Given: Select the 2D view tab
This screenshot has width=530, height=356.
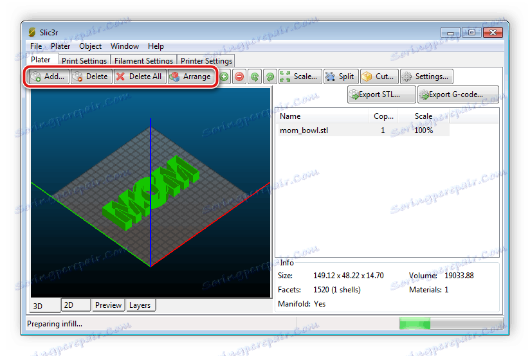Looking at the screenshot, I should (x=76, y=305).
